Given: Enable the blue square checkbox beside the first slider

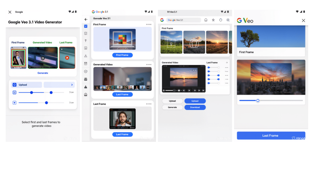Looking at the screenshot, I should (14, 92).
